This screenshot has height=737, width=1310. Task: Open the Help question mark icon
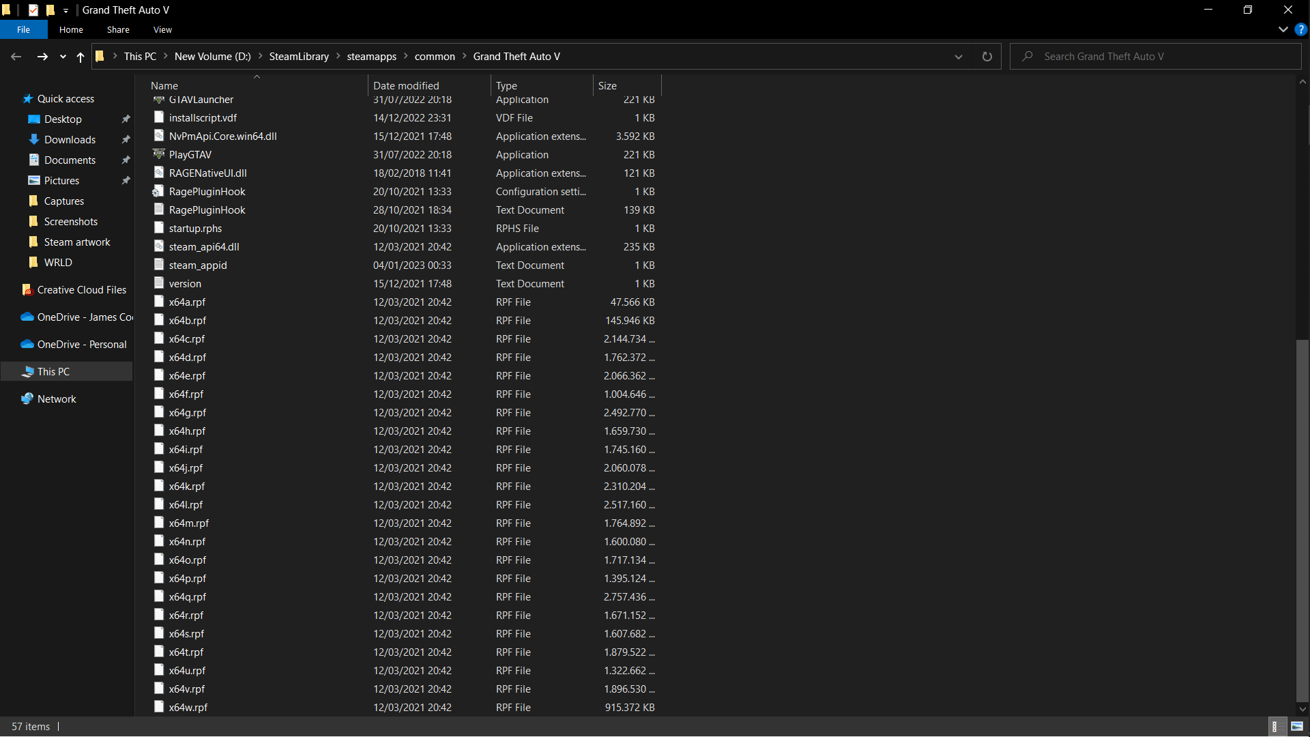click(x=1300, y=29)
